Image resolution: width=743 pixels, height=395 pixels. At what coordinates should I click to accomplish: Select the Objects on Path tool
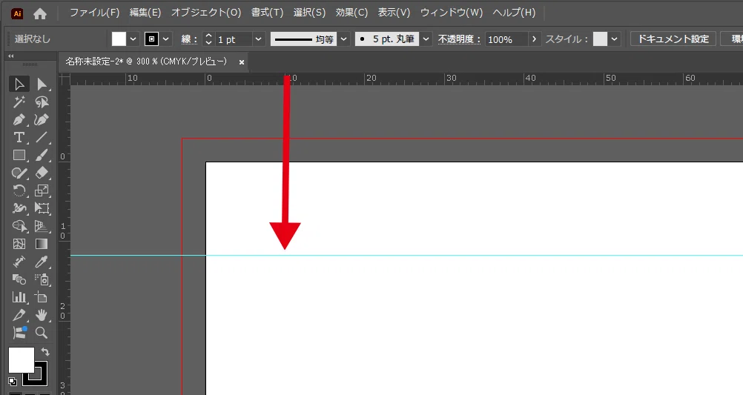coord(19,333)
